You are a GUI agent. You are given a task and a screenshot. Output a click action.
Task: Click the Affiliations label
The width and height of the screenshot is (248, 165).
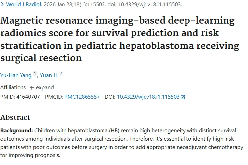(x=13, y=88)
